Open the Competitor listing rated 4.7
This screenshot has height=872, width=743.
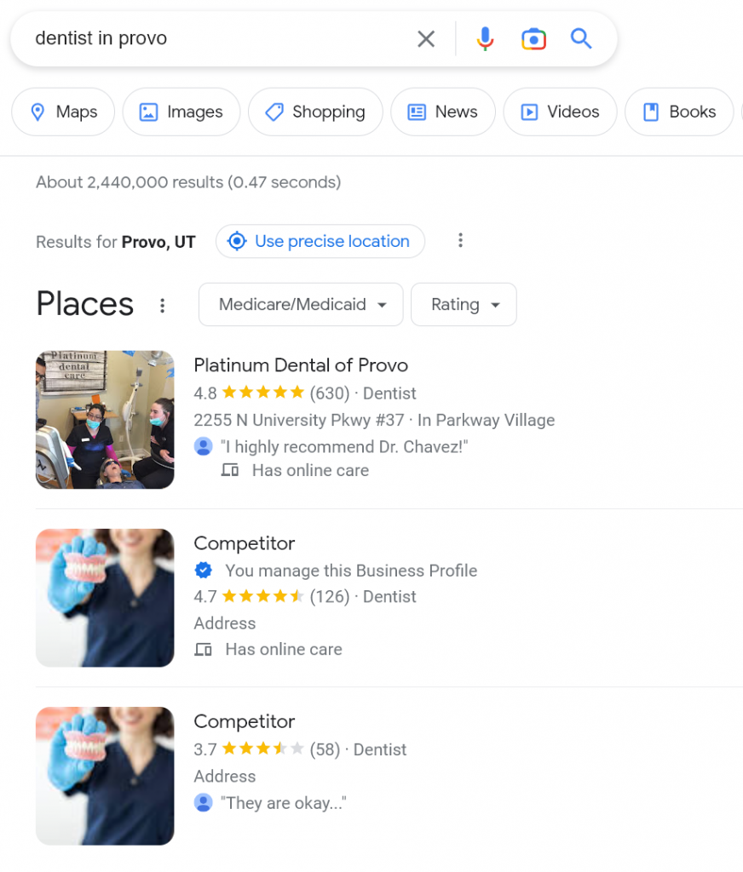245,543
